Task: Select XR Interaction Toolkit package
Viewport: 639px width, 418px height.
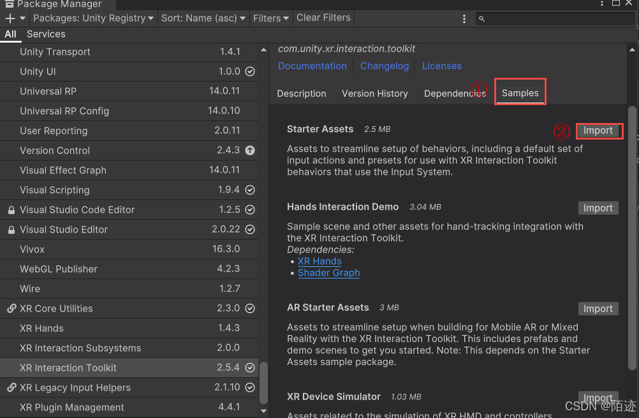Action: (x=129, y=368)
